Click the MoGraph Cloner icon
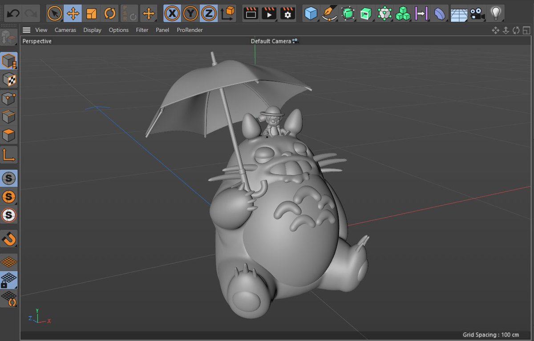 pyautogui.click(x=384, y=13)
